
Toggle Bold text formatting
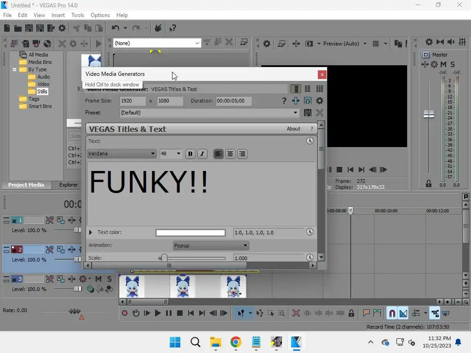click(x=190, y=154)
